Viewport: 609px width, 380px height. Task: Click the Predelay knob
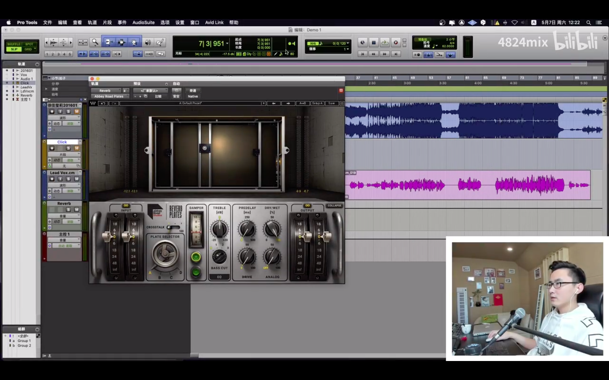coord(247,229)
